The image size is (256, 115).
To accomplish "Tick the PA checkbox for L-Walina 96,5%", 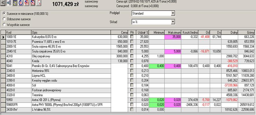I will (132, 110).
